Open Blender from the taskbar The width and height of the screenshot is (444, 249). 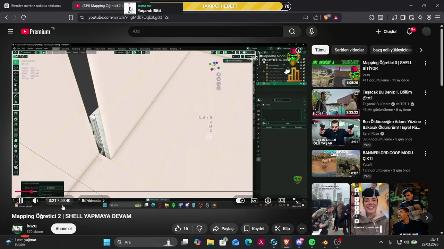point(325,242)
